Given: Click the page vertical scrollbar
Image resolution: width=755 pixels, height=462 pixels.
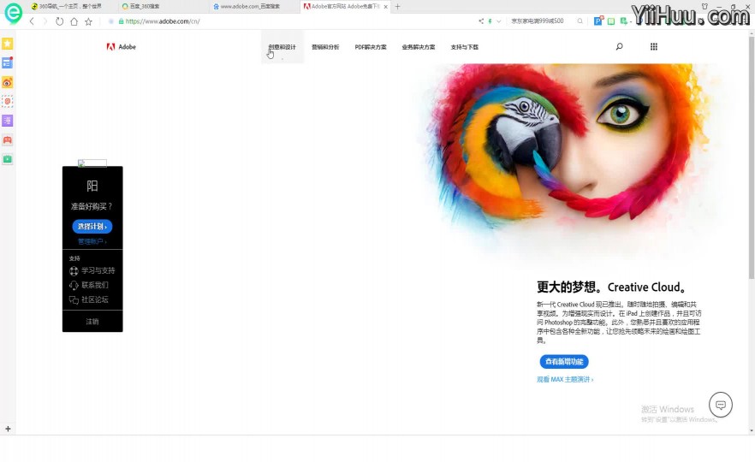Looking at the screenshot, I should [752, 157].
